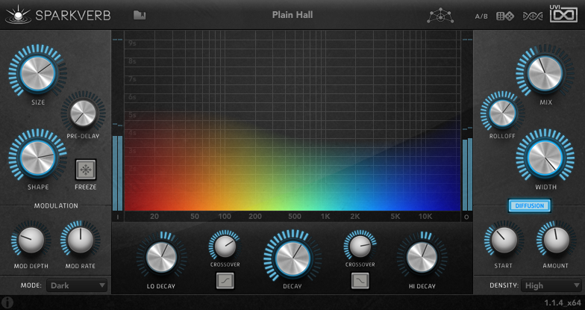Click the high Crossover knob
This screenshot has height=310, width=585.
[x=360, y=247]
